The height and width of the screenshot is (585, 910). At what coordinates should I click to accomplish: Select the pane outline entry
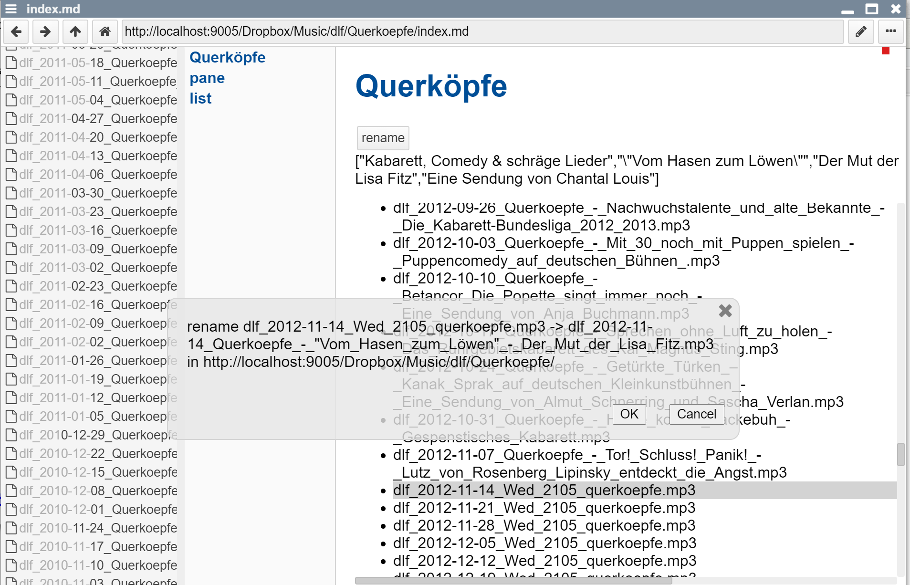click(x=207, y=78)
